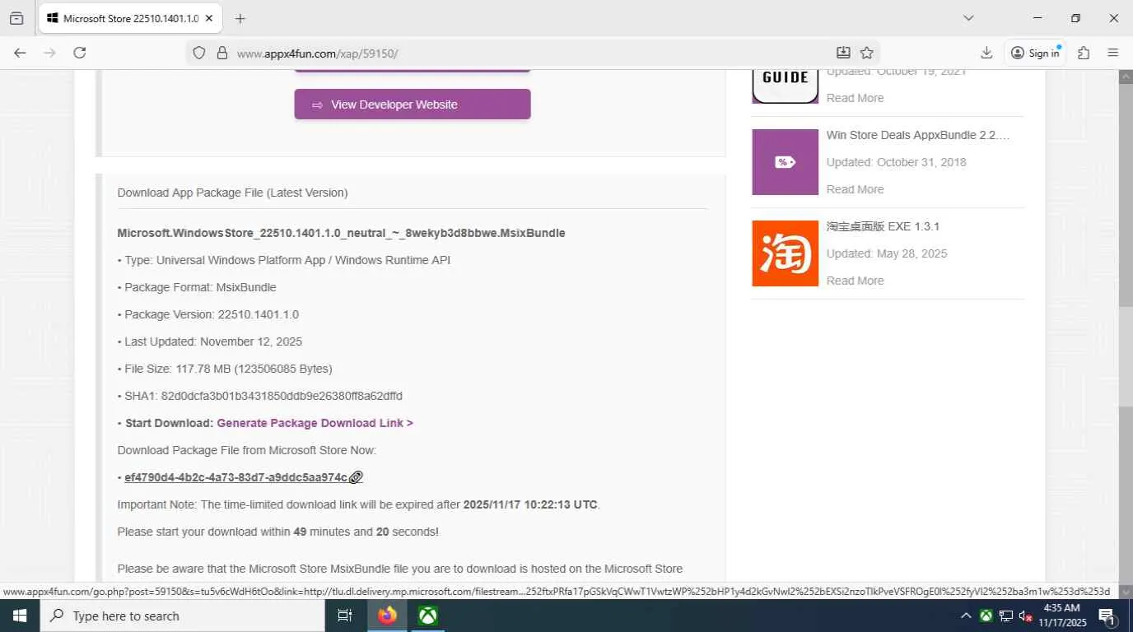Open the muted volume tray icon
Viewport: 1133px width, 632px height.
coord(1025,616)
